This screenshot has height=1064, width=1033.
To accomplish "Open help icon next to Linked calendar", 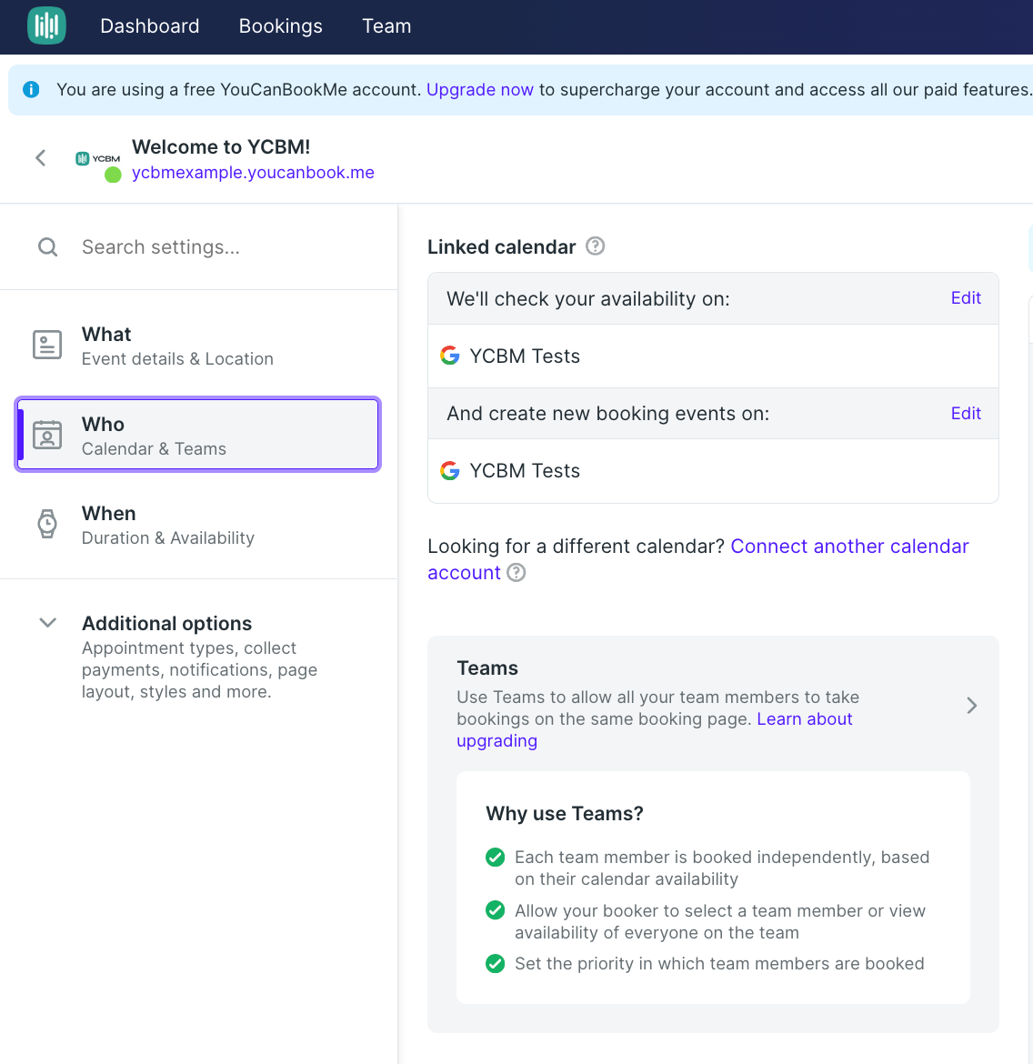I will pyautogui.click(x=596, y=246).
